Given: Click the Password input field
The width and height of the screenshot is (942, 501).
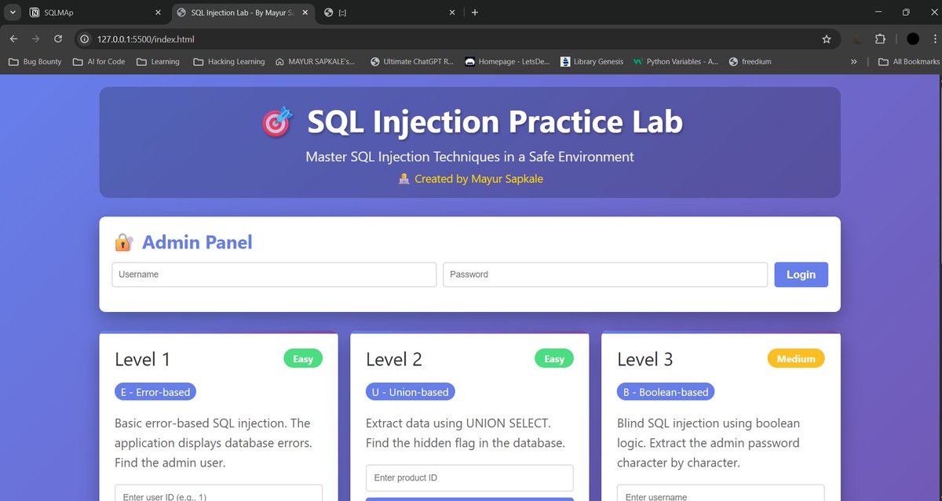Looking at the screenshot, I should click(x=605, y=274).
